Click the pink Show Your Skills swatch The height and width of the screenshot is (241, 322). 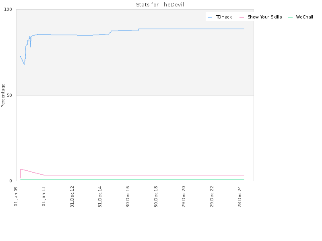pyautogui.click(x=242, y=18)
